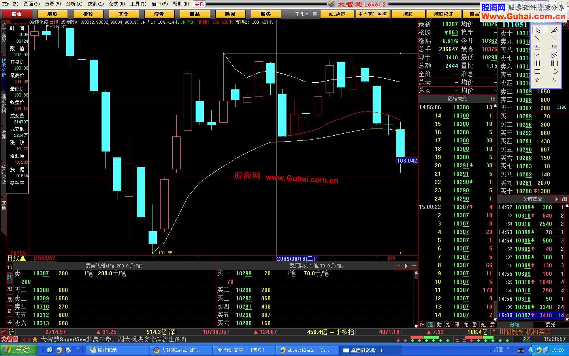569x356 pixels.
Task: Select the 技术分析 side tab
Action: (x=4, y=68)
